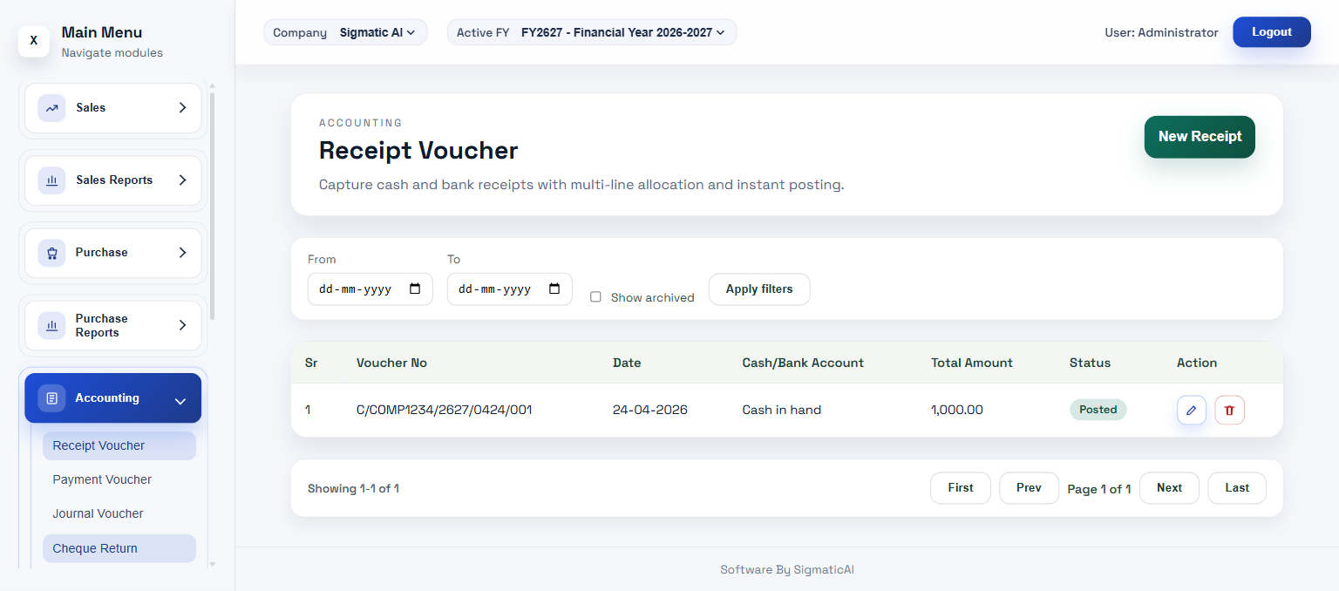Click the Purchase shopping cart icon
Image resolution: width=1339 pixels, height=591 pixels.
[52, 253]
